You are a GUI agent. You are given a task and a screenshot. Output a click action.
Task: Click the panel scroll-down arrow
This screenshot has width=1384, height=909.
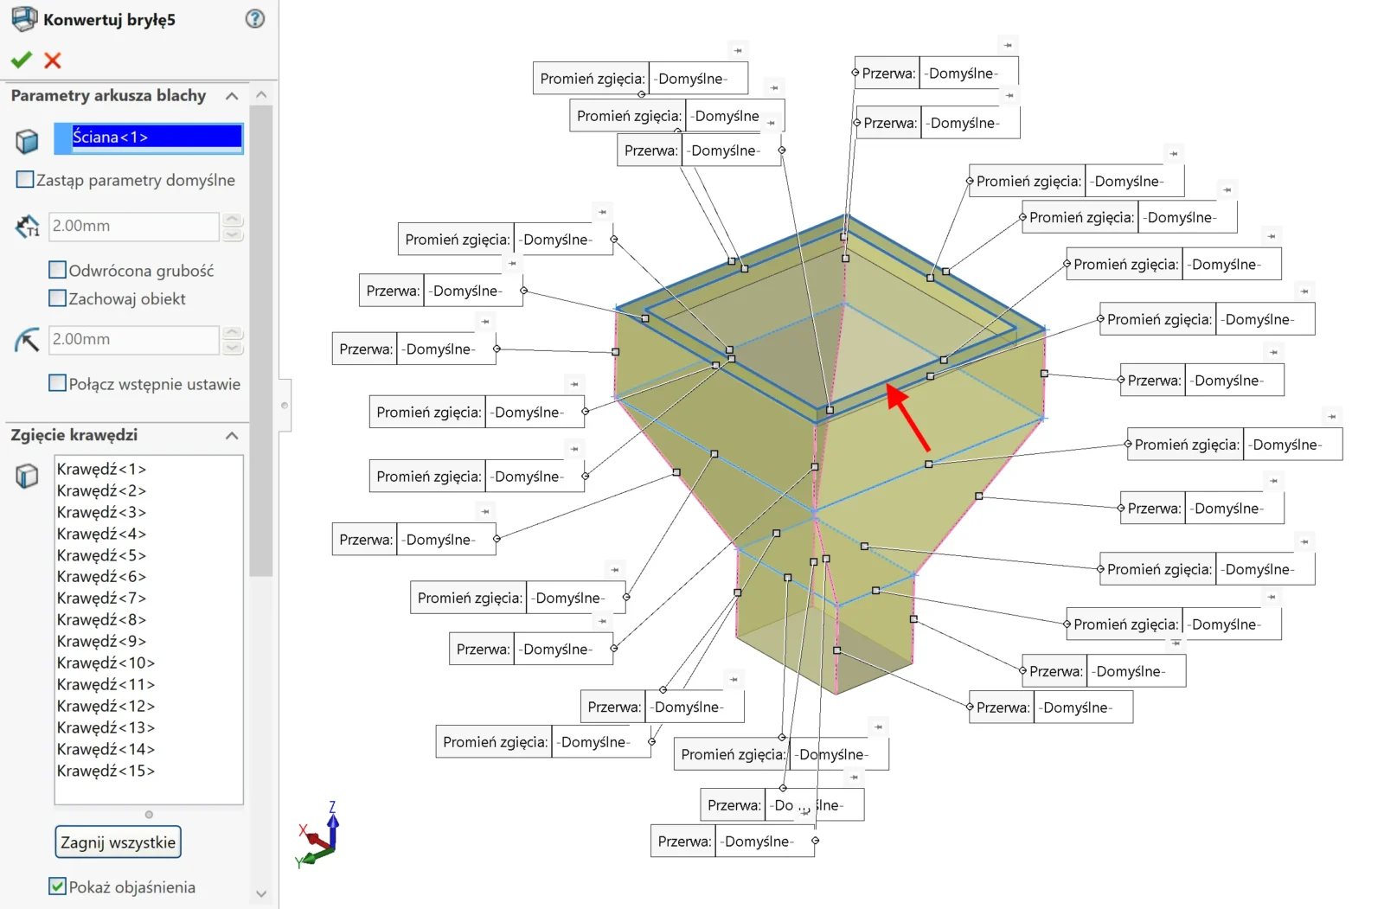(261, 894)
